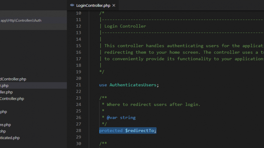264x148 pixels.
Task: Click the comment closing marker on line 19
Action: [x=101, y=72]
